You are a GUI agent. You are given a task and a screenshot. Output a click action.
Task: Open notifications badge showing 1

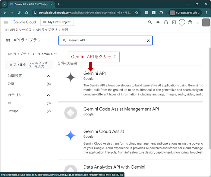[x=182, y=22]
